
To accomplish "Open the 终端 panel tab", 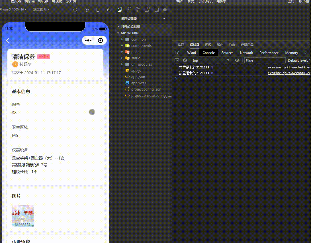I will point(232,45).
